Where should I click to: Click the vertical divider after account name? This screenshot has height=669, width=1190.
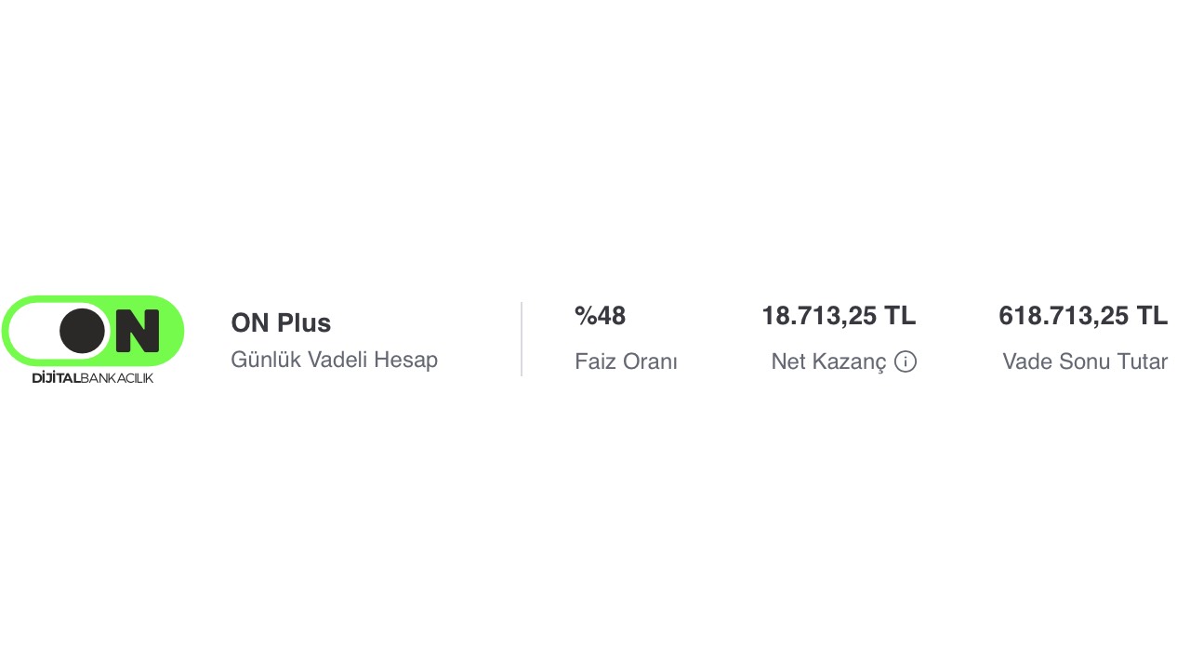[x=522, y=339]
